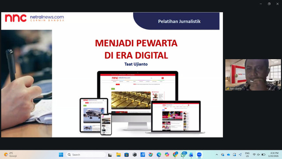Open Microsoft Edge from the taskbar

[159, 155]
